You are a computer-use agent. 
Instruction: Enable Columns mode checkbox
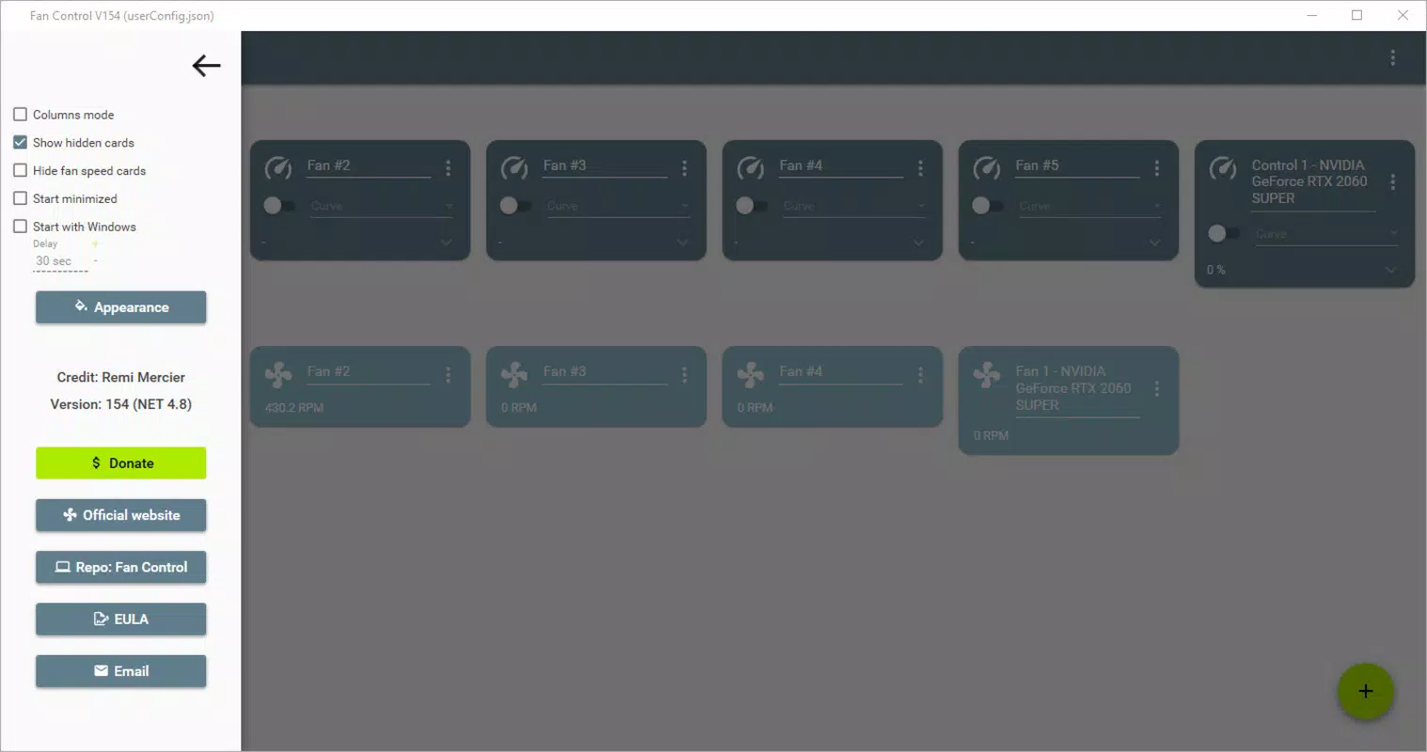(20, 115)
